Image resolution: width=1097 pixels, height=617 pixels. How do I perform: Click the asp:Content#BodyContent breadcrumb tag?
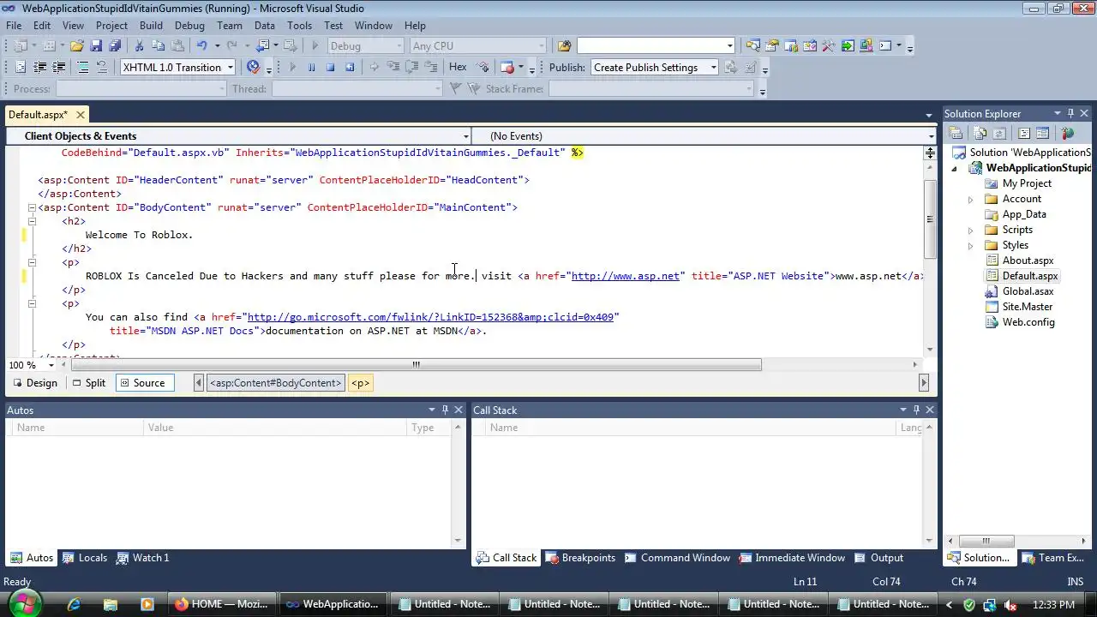point(276,383)
